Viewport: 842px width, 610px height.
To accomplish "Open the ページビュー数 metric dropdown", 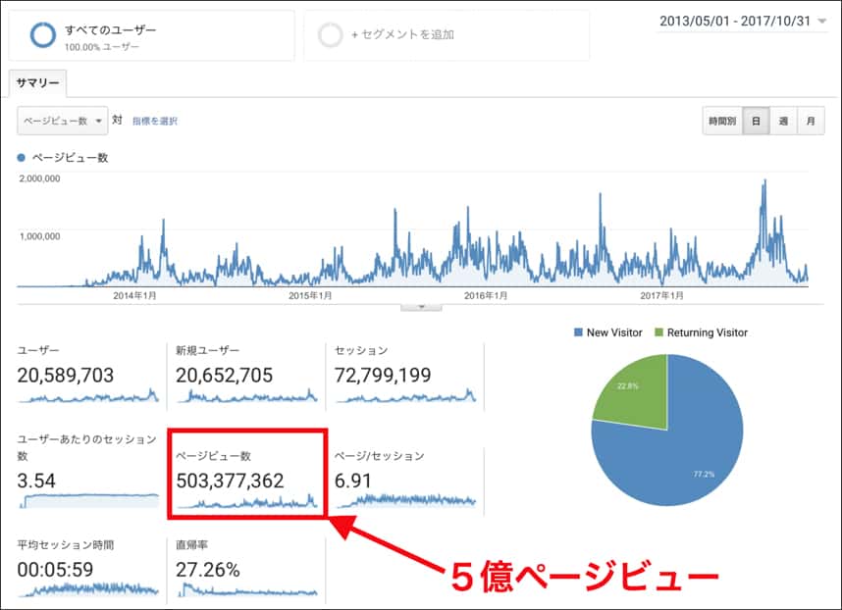I will [62, 121].
